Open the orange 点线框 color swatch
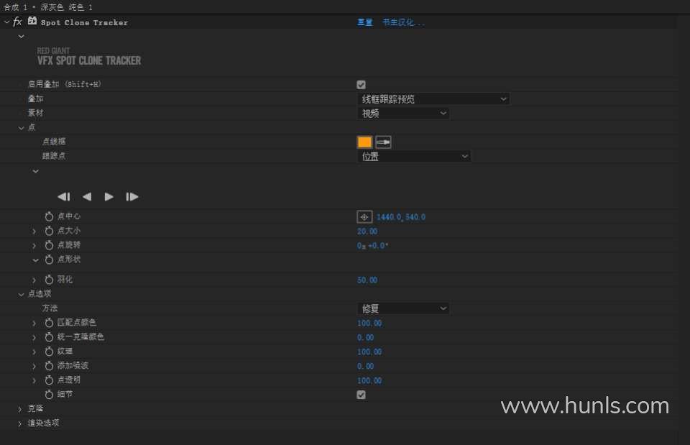The image size is (690, 445). [x=364, y=142]
